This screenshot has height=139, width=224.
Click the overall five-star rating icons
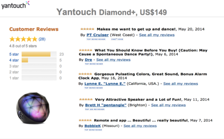[23, 39]
